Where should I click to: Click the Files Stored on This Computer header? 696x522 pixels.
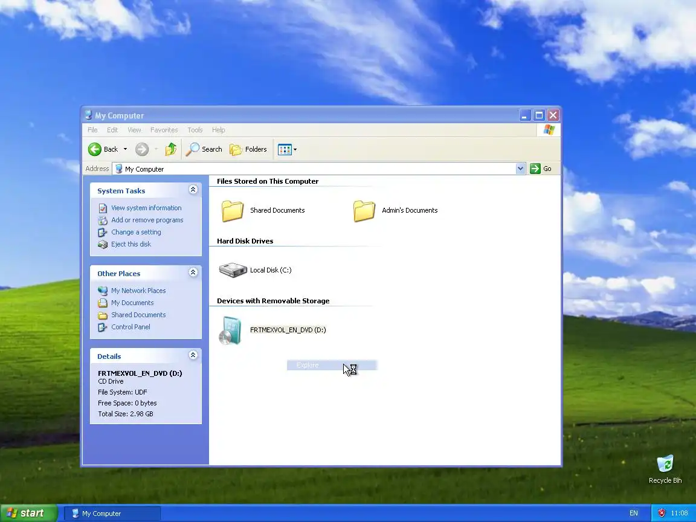pos(268,181)
